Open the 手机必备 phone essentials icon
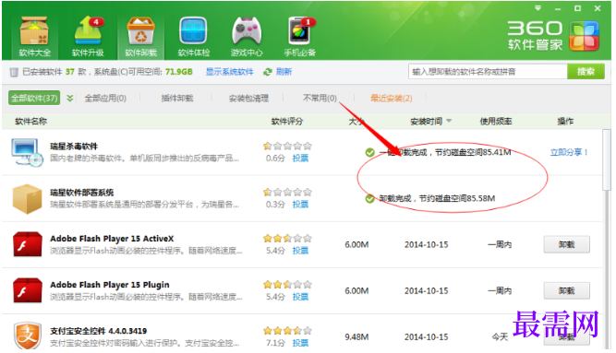 click(300, 37)
